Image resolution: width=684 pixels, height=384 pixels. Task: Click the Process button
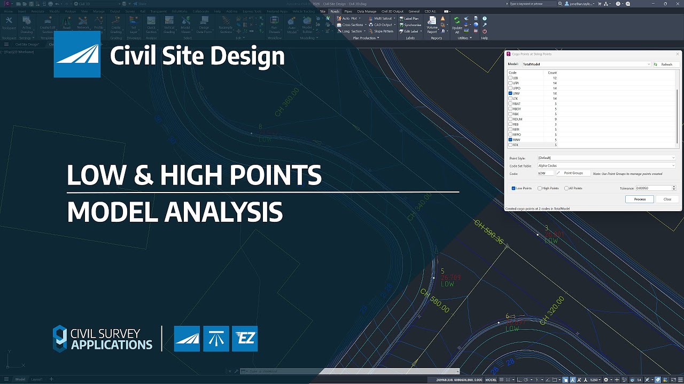[x=640, y=199]
